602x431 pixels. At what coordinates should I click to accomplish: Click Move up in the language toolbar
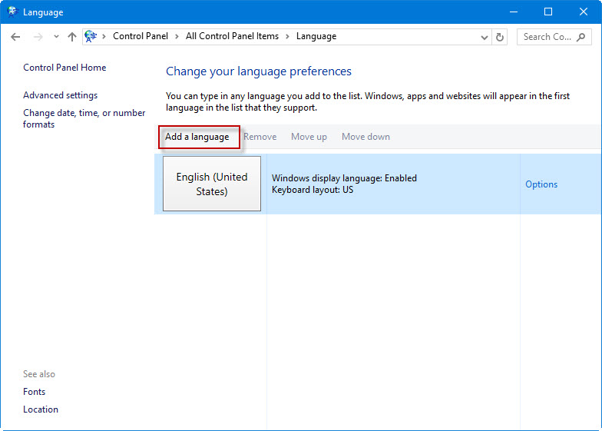(309, 137)
